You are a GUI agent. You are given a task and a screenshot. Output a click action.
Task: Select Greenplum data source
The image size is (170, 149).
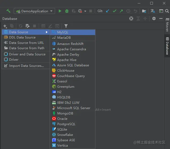(x=73, y=87)
